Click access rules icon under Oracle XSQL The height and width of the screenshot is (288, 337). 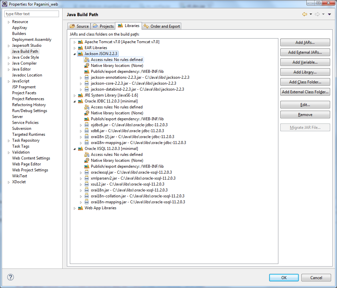(87, 155)
